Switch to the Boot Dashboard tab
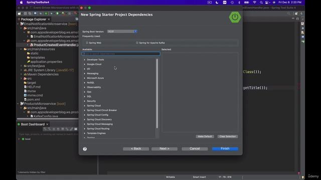Image resolution: width=321 pixels, height=180 pixels. [x=33, y=124]
